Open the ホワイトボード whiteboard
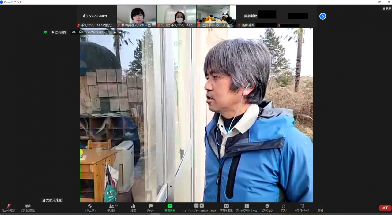 (302, 206)
